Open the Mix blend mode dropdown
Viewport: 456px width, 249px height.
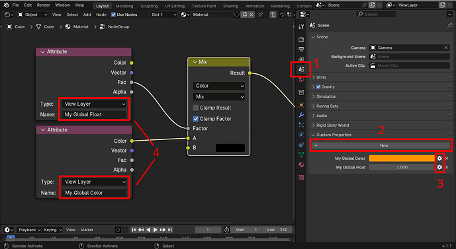pyautogui.click(x=218, y=96)
